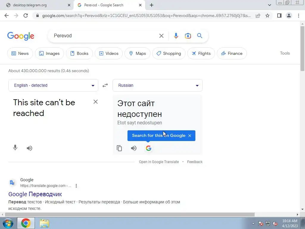
Task: Filter results by Flights
Action: click(x=201, y=53)
